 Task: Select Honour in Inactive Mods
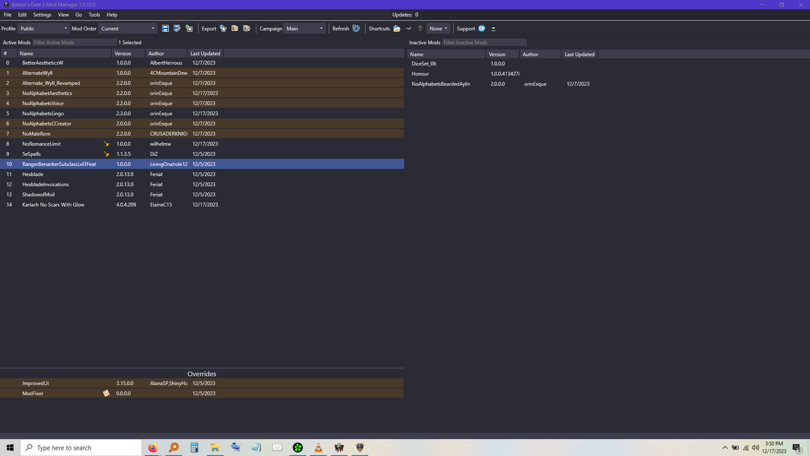tap(609, 73)
